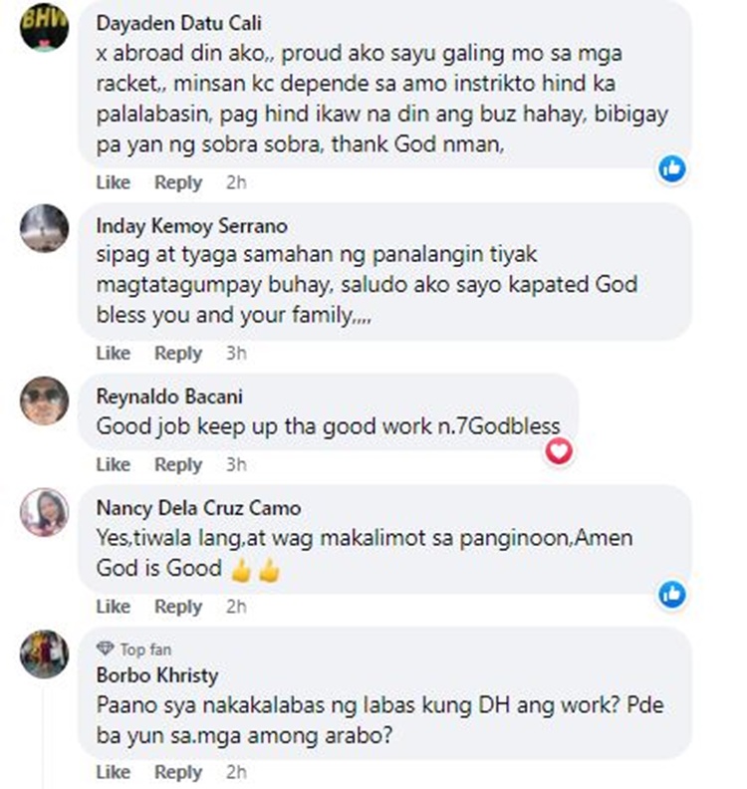This screenshot has height=789, width=747.
Task: Open Inday Kemoy Serrano's avatar
Action: point(44,228)
